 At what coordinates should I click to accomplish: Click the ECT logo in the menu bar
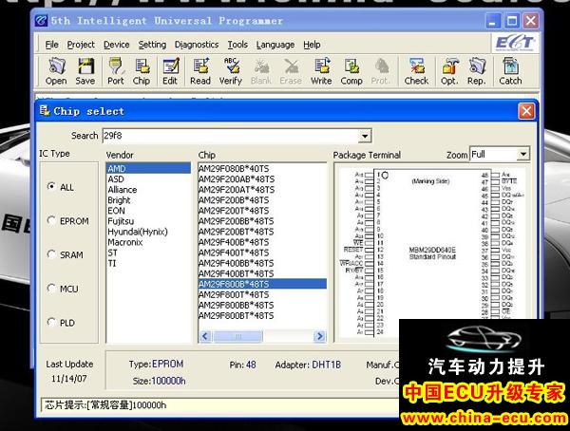(x=515, y=44)
